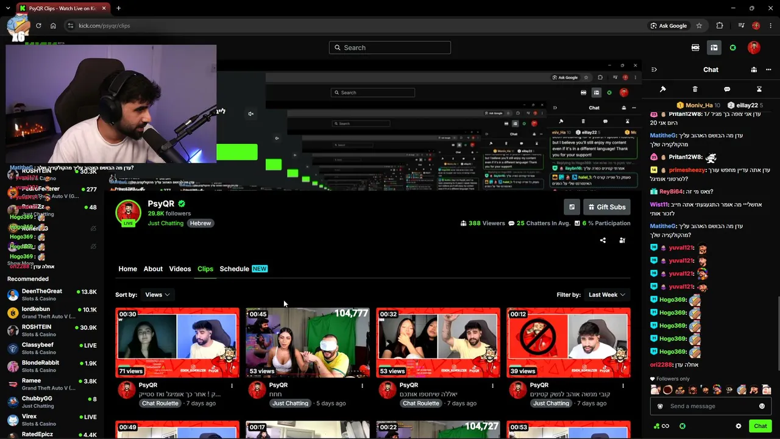The image size is (780, 439).
Task: Click the PsyQR channel avatar with LIVE badge
Action: [x=129, y=213]
